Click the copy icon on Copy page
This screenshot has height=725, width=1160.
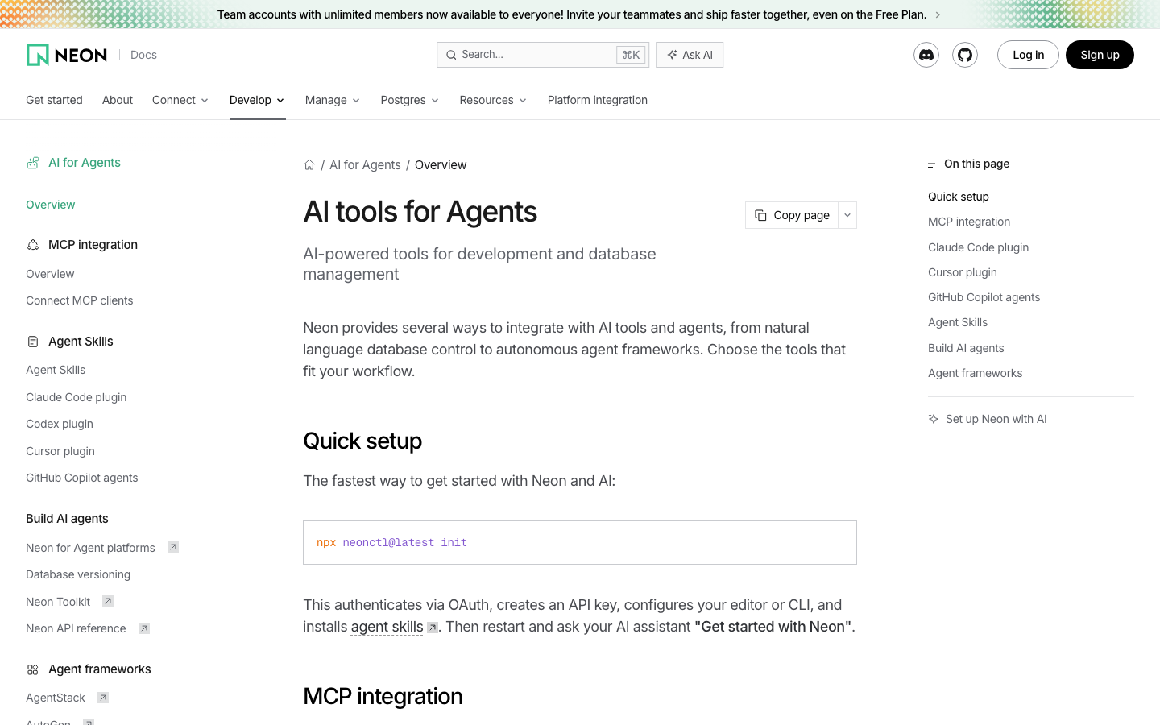760,215
